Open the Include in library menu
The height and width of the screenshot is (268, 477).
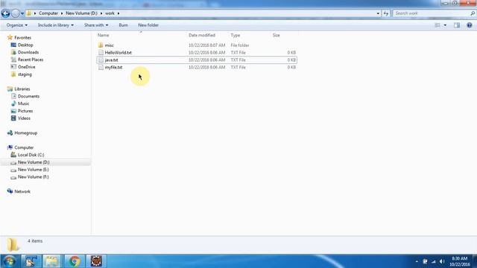pos(56,25)
